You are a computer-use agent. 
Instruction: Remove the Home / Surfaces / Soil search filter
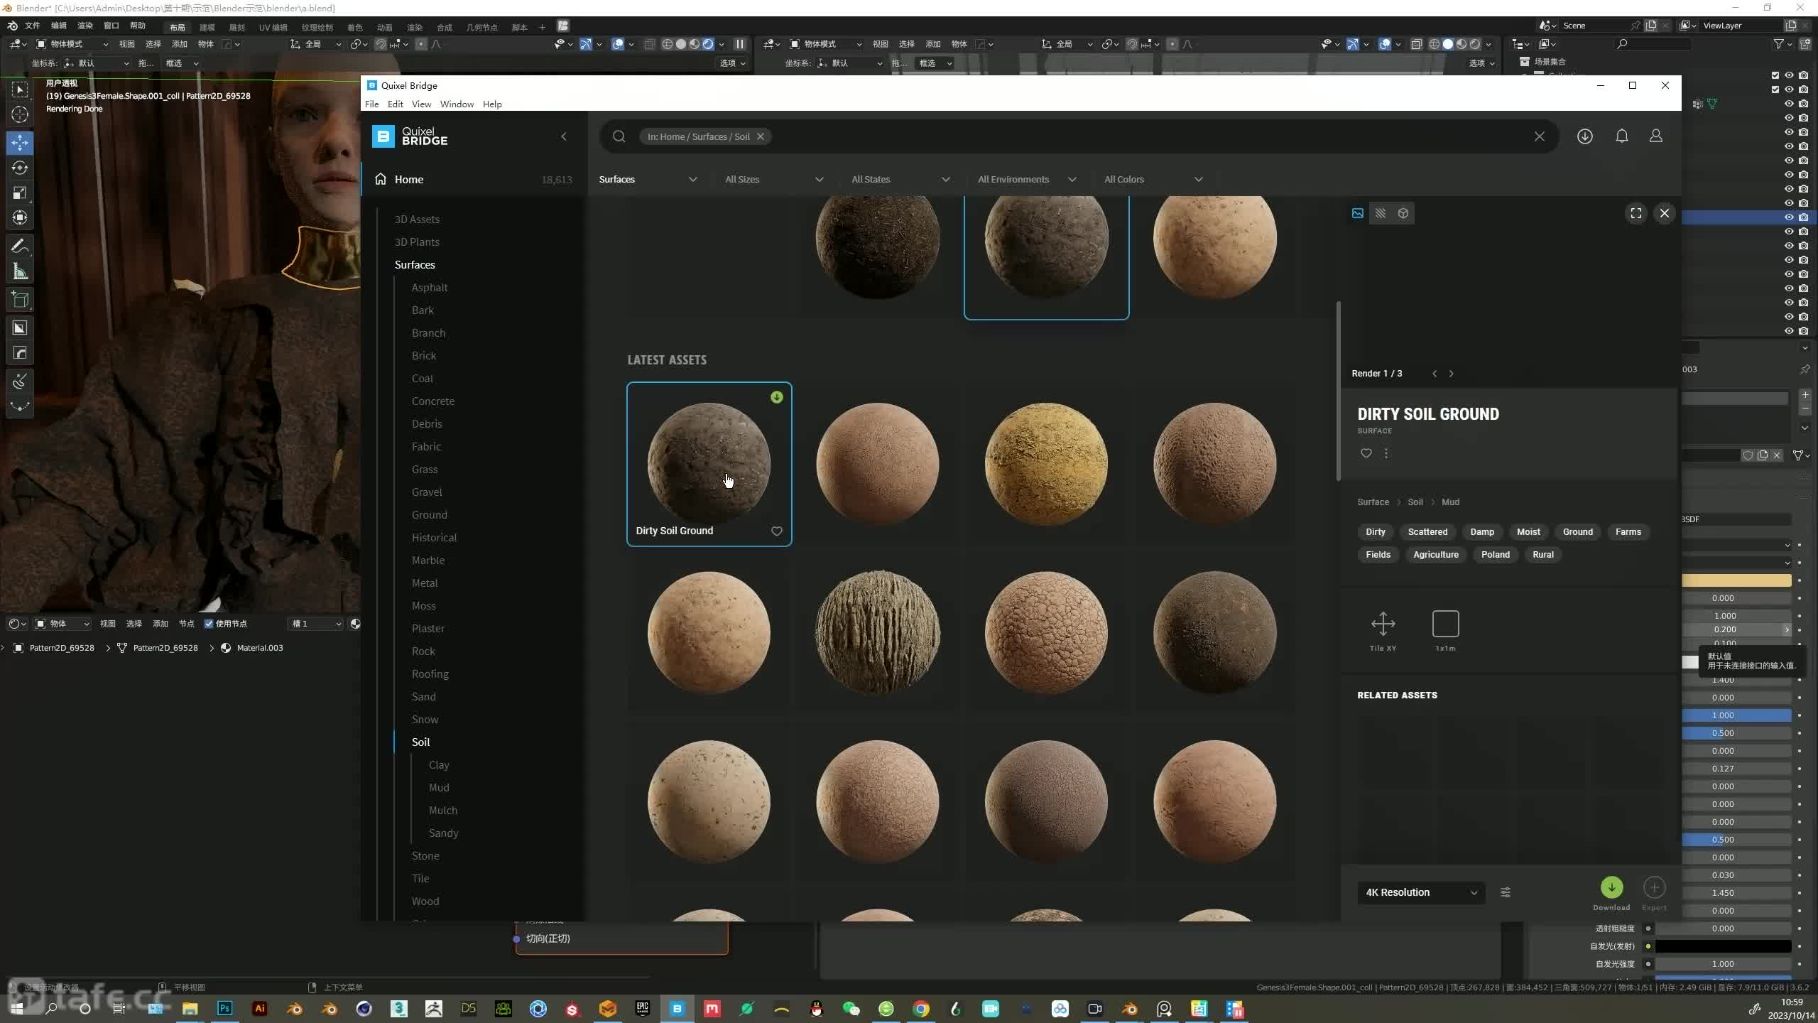click(x=760, y=136)
